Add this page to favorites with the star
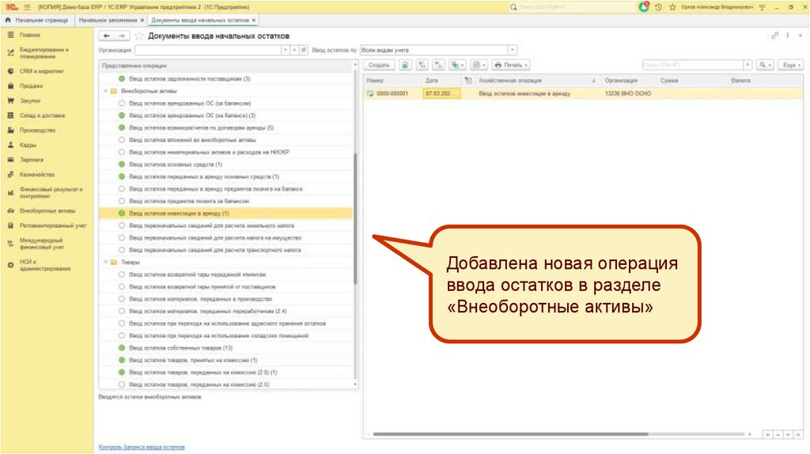810x454 pixels. (140, 36)
